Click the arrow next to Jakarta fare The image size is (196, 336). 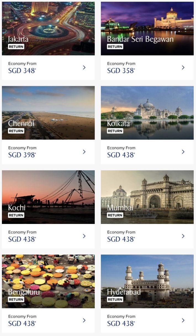[x=84, y=68]
